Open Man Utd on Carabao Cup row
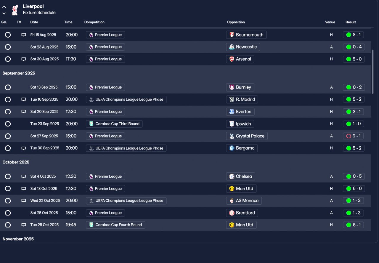This screenshot has height=263, width=379. 241,225
